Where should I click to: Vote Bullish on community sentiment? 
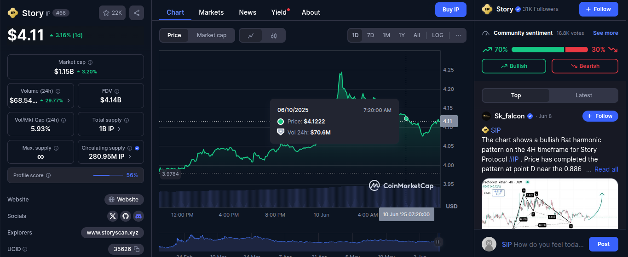(x=513, y=66)
